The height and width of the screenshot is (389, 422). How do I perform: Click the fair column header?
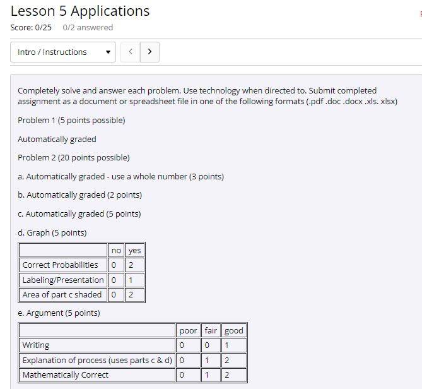[x=211, y=330]
